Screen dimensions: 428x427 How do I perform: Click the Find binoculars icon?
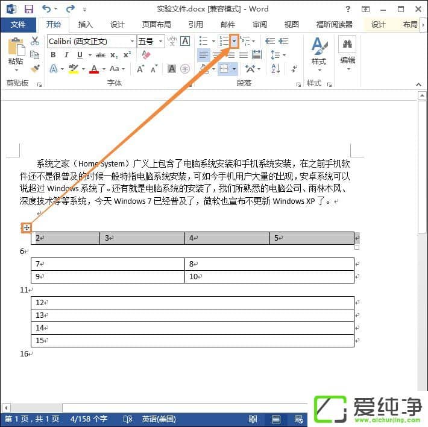(347, 44)
